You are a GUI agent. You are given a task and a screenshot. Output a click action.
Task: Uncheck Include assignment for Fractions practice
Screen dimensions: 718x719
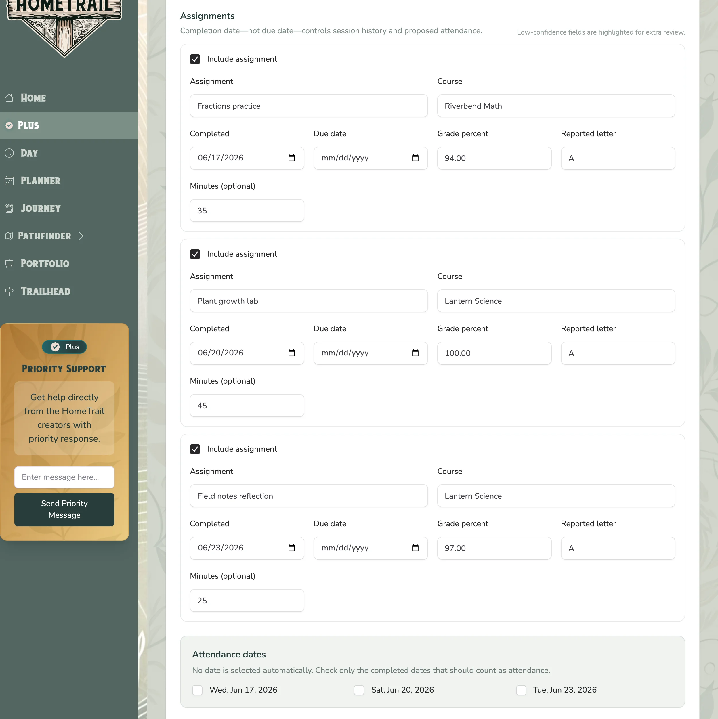tap(195, 59)
